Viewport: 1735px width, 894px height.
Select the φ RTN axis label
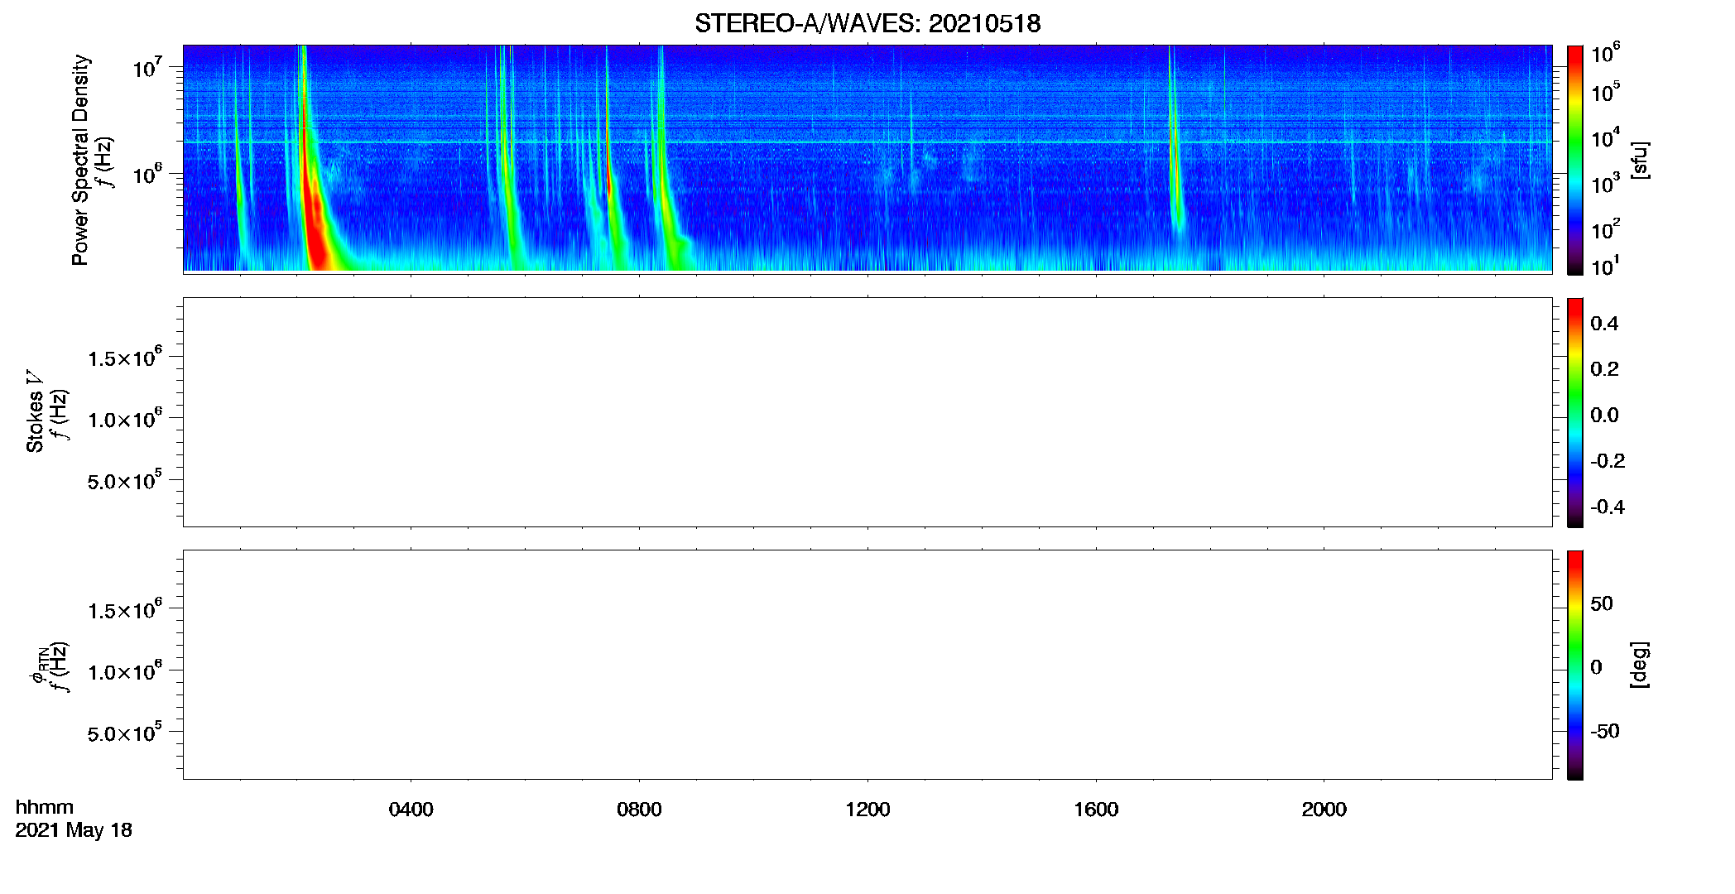click(x=37, y=667)
